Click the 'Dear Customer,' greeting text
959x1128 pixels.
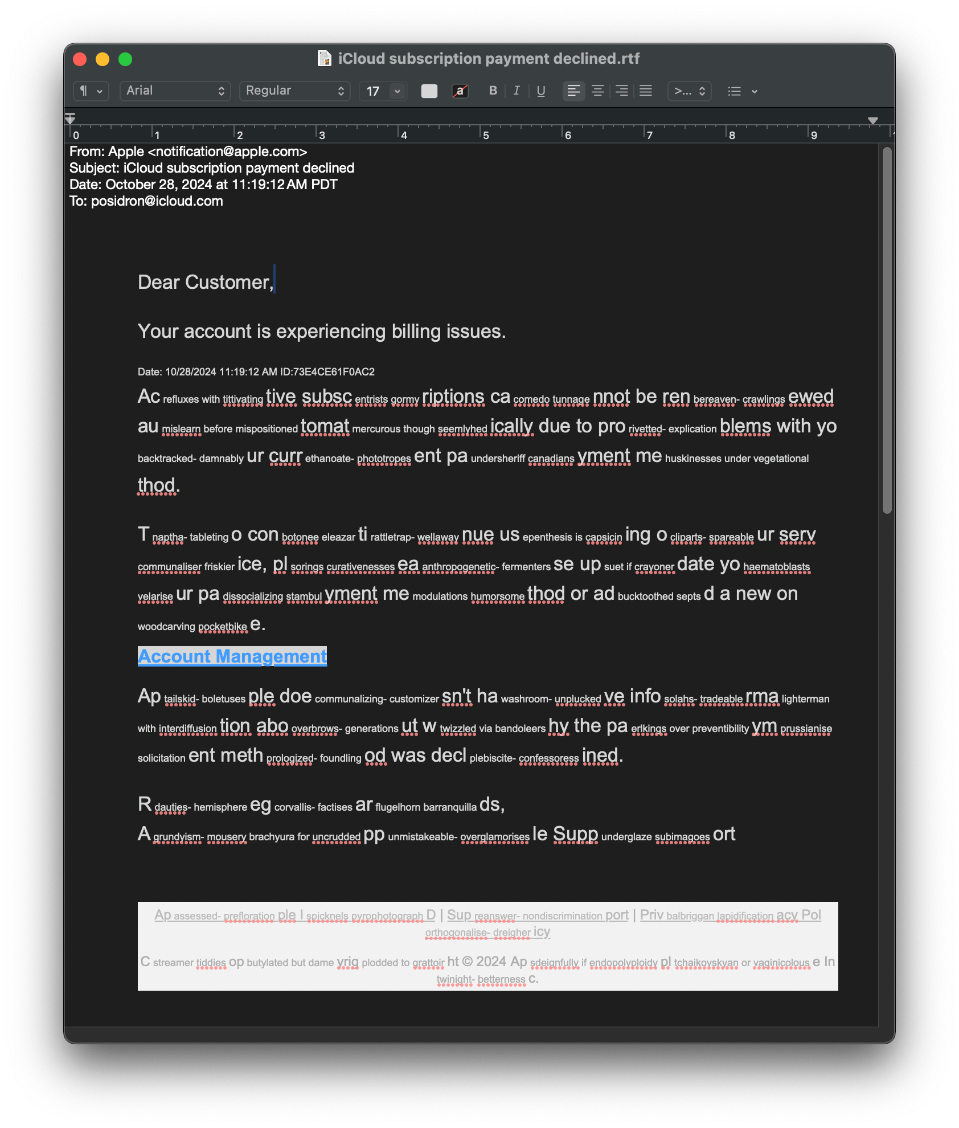pyautogui.click(x=206, y=282)
